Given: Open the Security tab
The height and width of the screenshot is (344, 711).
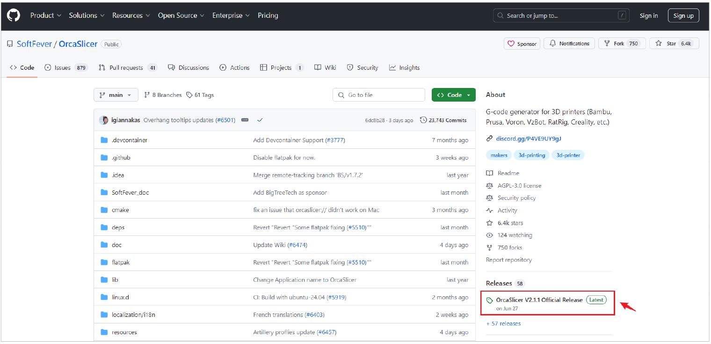Looking at the screenshot, I should pyautogui.click(x=363, y=68).
